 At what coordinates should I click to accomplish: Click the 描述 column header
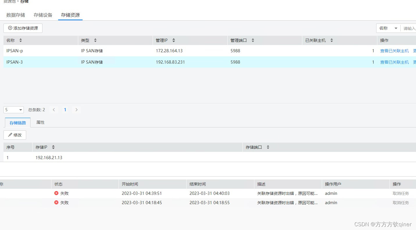pyautogui.click(x=261, y=184)
